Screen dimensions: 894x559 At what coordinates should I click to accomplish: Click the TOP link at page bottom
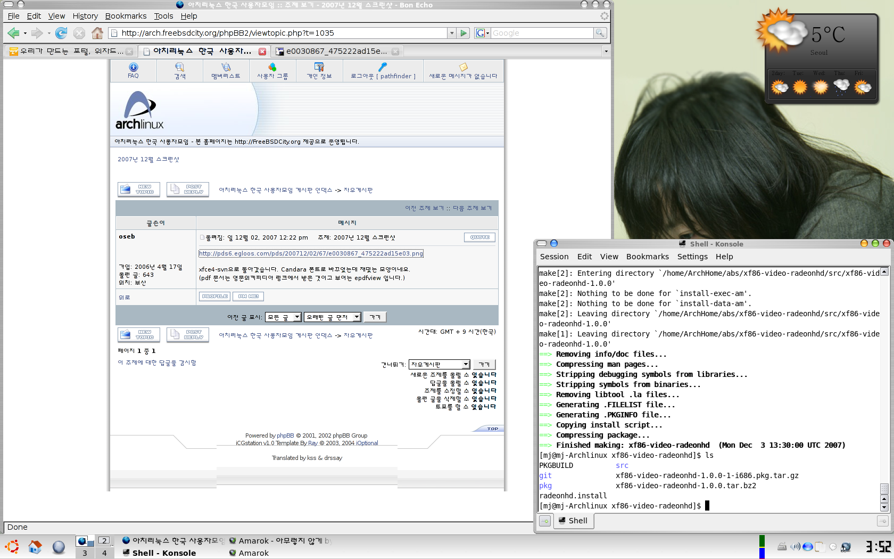coord(493,429)
